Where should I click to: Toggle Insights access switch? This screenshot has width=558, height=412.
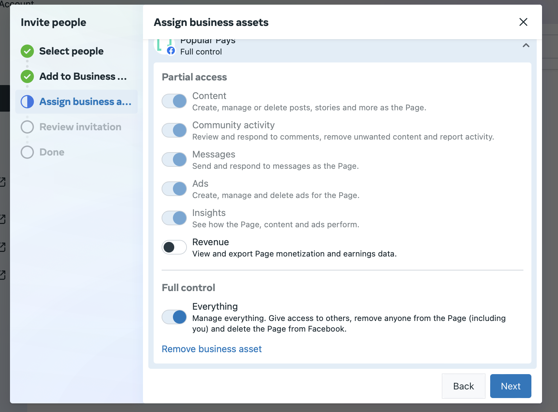coord(174,218)
